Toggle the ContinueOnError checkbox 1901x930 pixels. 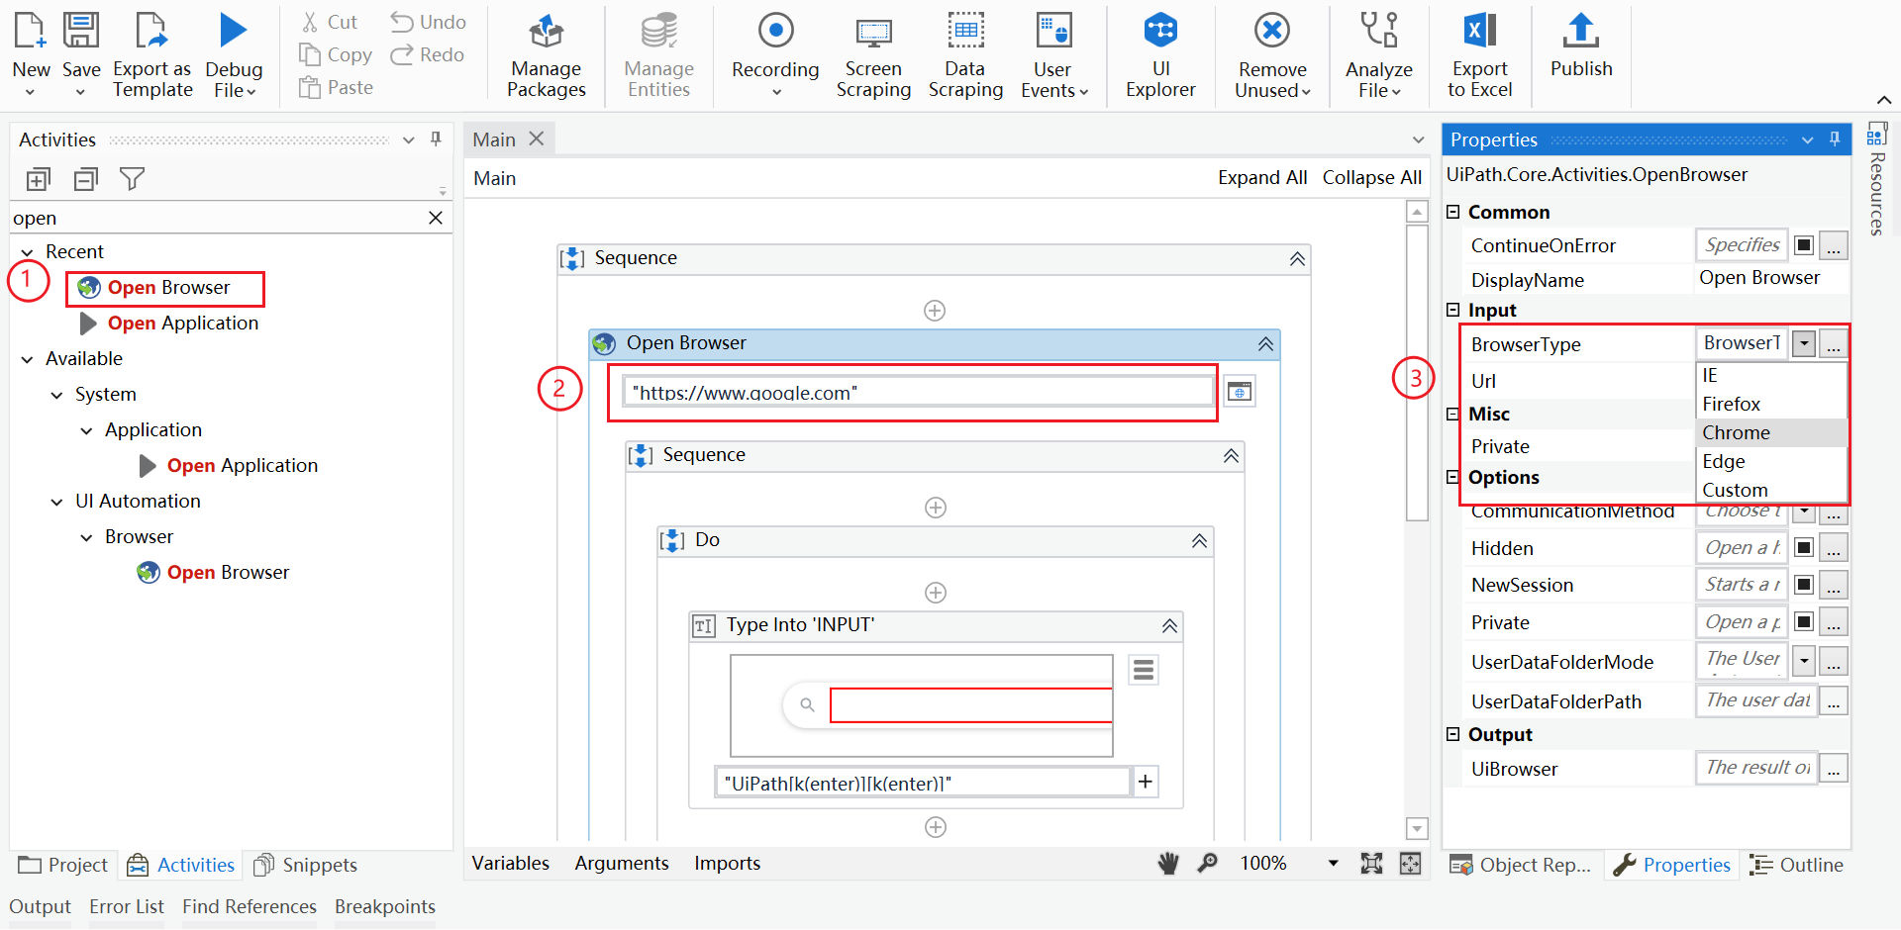coord(1803,244)
